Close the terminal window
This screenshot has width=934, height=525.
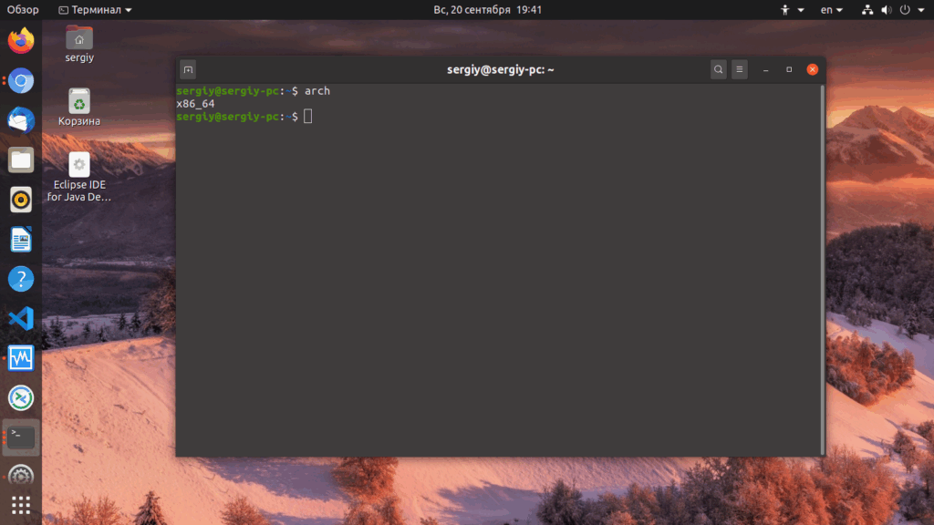[x=813, y=69]
